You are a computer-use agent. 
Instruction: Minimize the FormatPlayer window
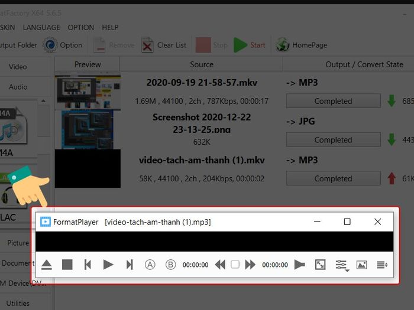pyautogui.click(x=317, y=221)
